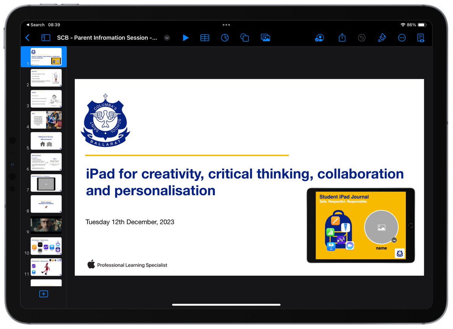Select slide 3 Agenda thumbnail
Image resolution: width=453 pixels, height=329 pixels.
[x=46, y=99]
